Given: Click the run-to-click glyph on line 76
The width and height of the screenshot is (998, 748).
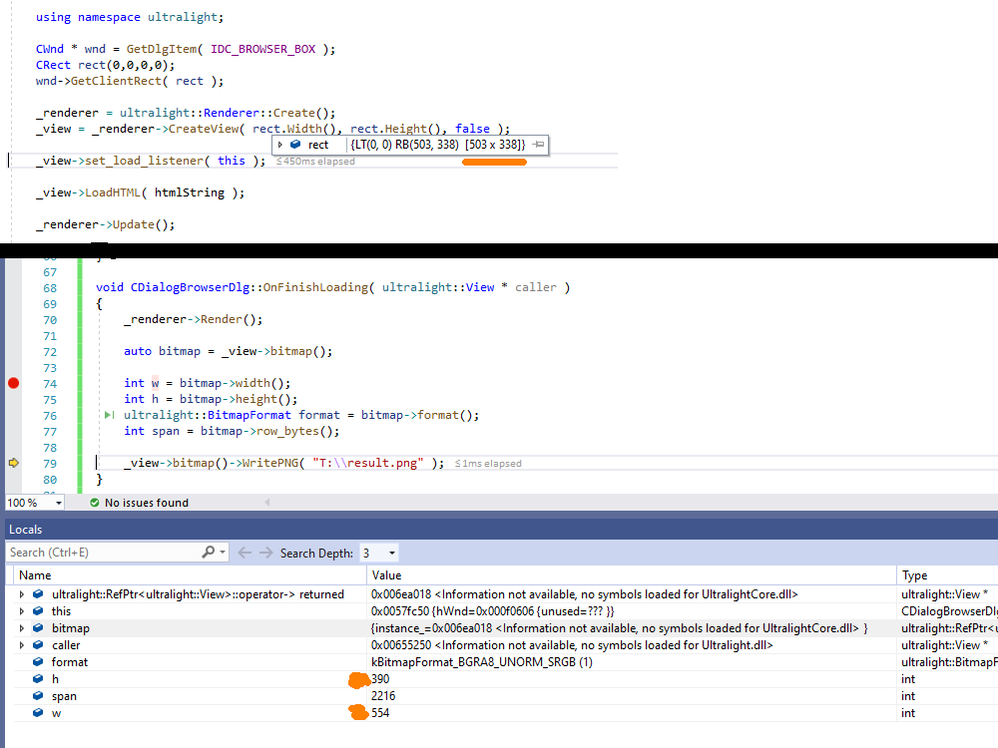Looking at the screenshot, I should (x=110, y=415).
